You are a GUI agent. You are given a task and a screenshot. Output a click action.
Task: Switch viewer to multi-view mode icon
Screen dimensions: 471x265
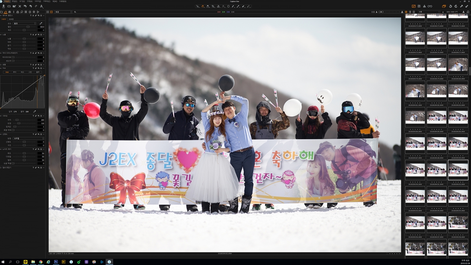pos(47,12)
